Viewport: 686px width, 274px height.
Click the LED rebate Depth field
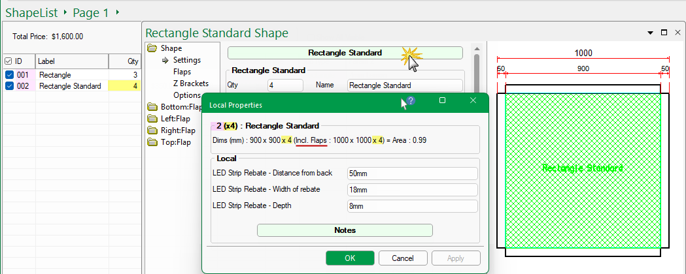412,206
